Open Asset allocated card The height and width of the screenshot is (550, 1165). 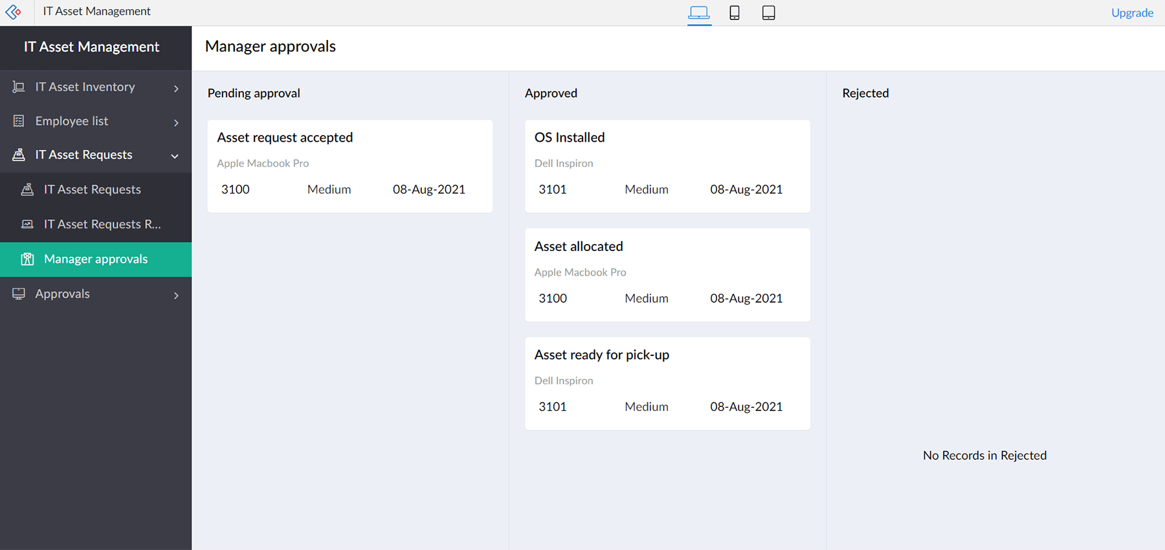coord(667,274)
